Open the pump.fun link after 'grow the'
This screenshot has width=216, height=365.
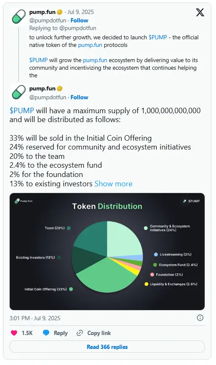pos(95,60)
